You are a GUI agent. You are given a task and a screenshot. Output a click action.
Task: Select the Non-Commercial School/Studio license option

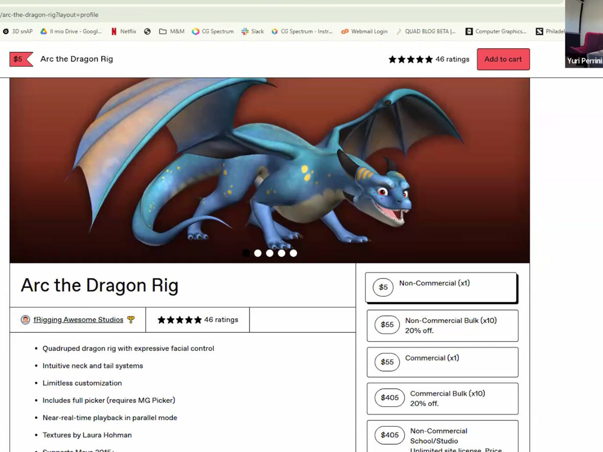click(x=442, y=436)
